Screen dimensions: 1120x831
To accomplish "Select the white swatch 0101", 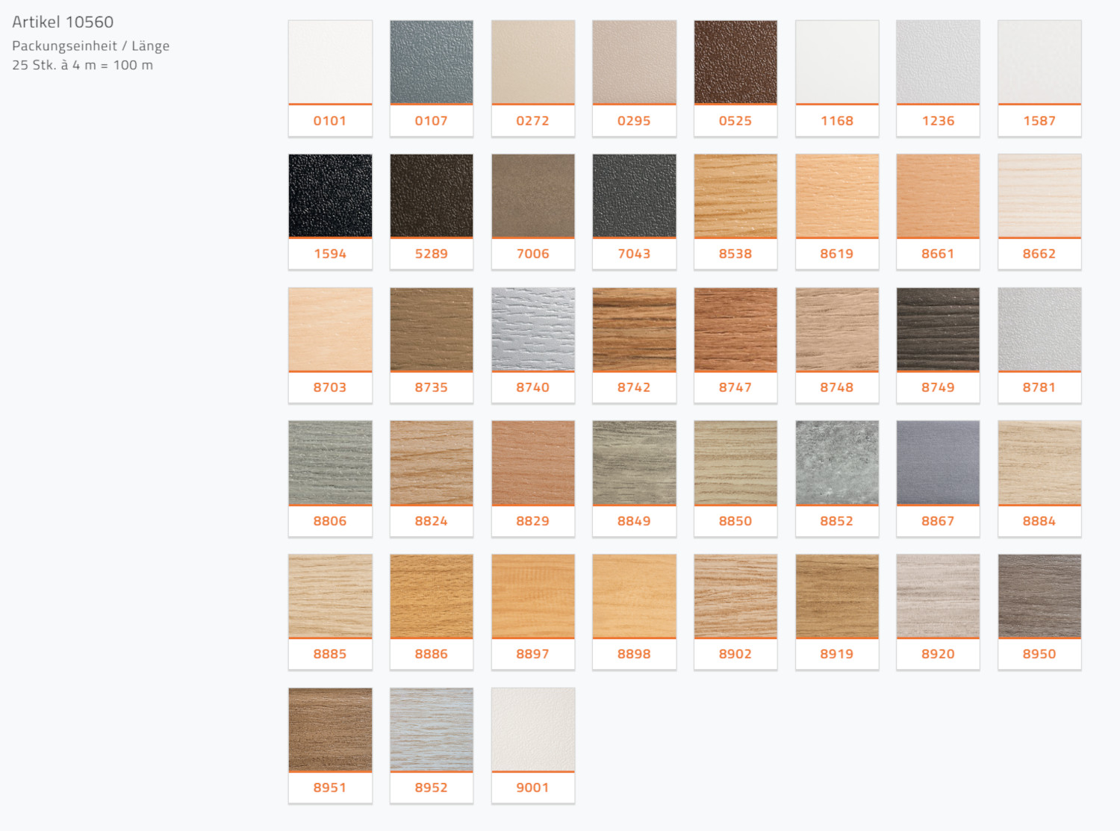I will click(330, 63).
